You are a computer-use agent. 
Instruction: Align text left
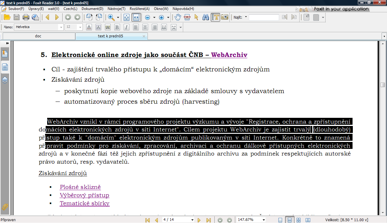[x=136, y=27]
